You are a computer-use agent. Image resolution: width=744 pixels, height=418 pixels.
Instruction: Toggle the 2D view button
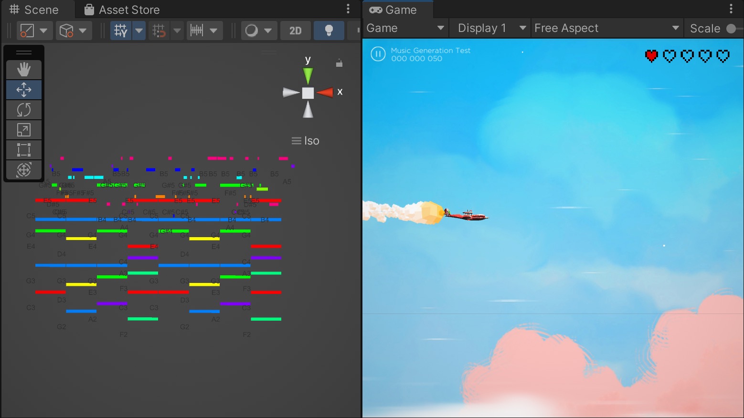(x=296, y=31)
